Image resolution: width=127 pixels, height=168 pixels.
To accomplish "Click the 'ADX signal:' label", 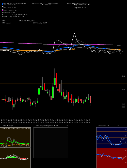I will tap(6, 23).
